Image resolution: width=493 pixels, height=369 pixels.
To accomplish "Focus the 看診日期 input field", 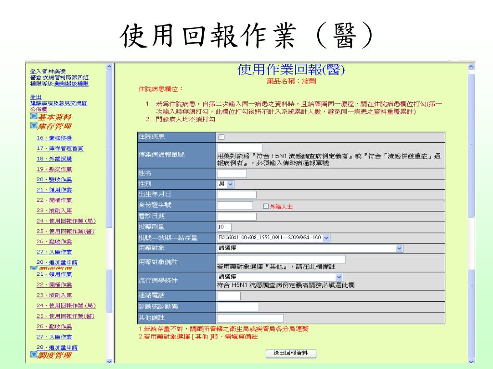I will [x=236, y=217].
